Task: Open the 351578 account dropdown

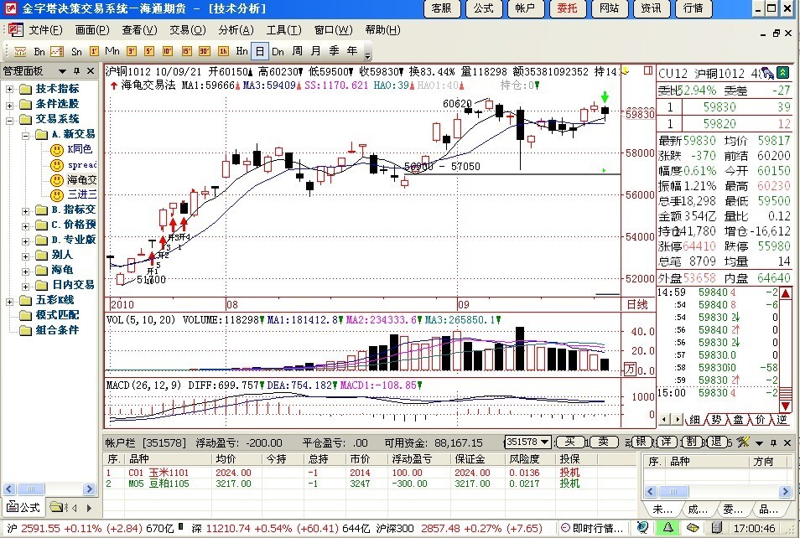Action: 545,442
